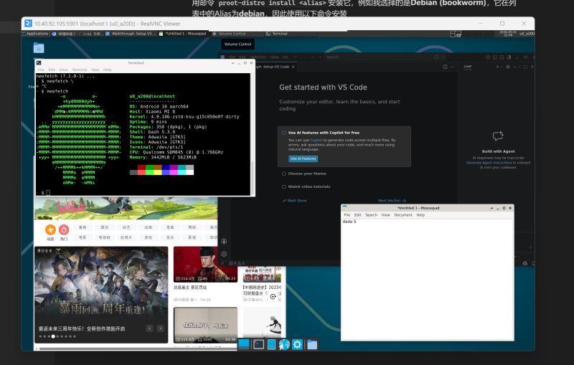574x365 pixels.
Task: Open the Applications menu in the panel
Action: (35, 34)
